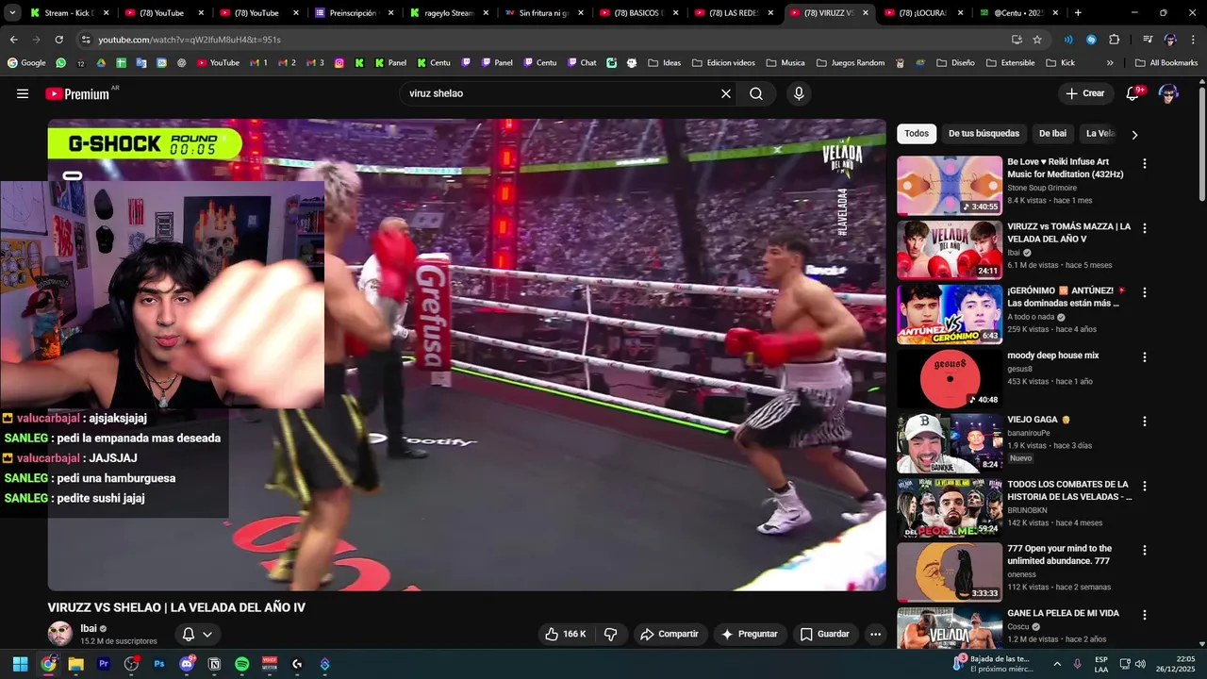Start voice search with microphone
Screen dimensions: 1207x679
pyautogui.click(x=799, y=93)
